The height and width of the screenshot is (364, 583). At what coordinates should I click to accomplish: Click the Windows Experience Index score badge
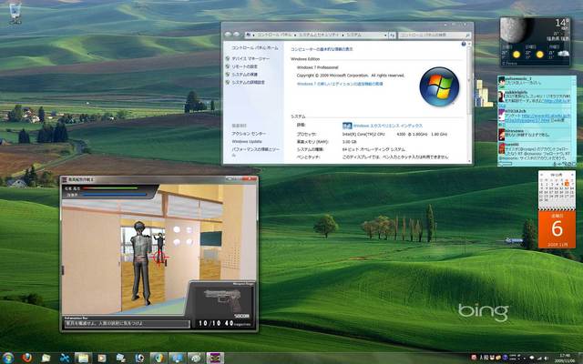click(347, 126)
